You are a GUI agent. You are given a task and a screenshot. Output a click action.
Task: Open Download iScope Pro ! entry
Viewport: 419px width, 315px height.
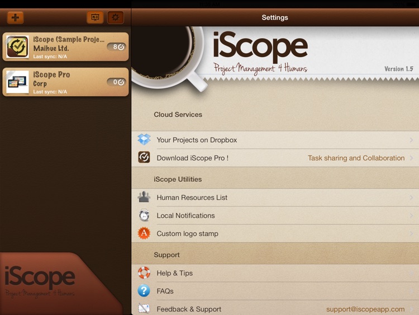click(x=275, y=158)
